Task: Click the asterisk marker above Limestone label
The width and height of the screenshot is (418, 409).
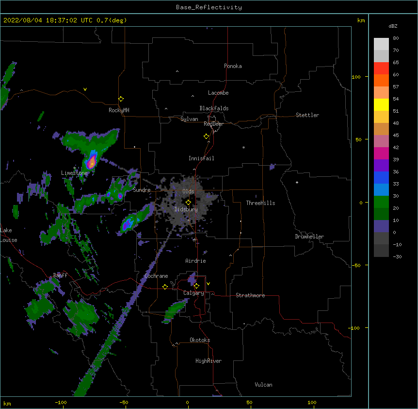Action: 75,168
